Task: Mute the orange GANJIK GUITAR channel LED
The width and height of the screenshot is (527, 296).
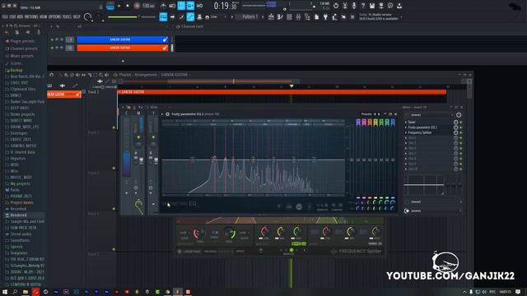Action: pos(52,48)
